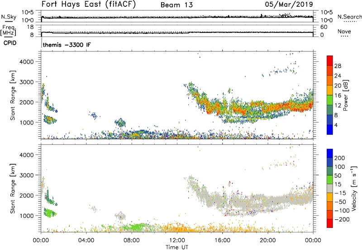Click the green velocity patch near 08:00
The height and width of the screenshot is (250, 362).
(135, 227)
